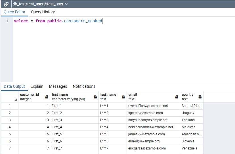235x154 pixels.
Task: Click the First_2 cell
Action: pyautogui.click(x=74, y=113)
